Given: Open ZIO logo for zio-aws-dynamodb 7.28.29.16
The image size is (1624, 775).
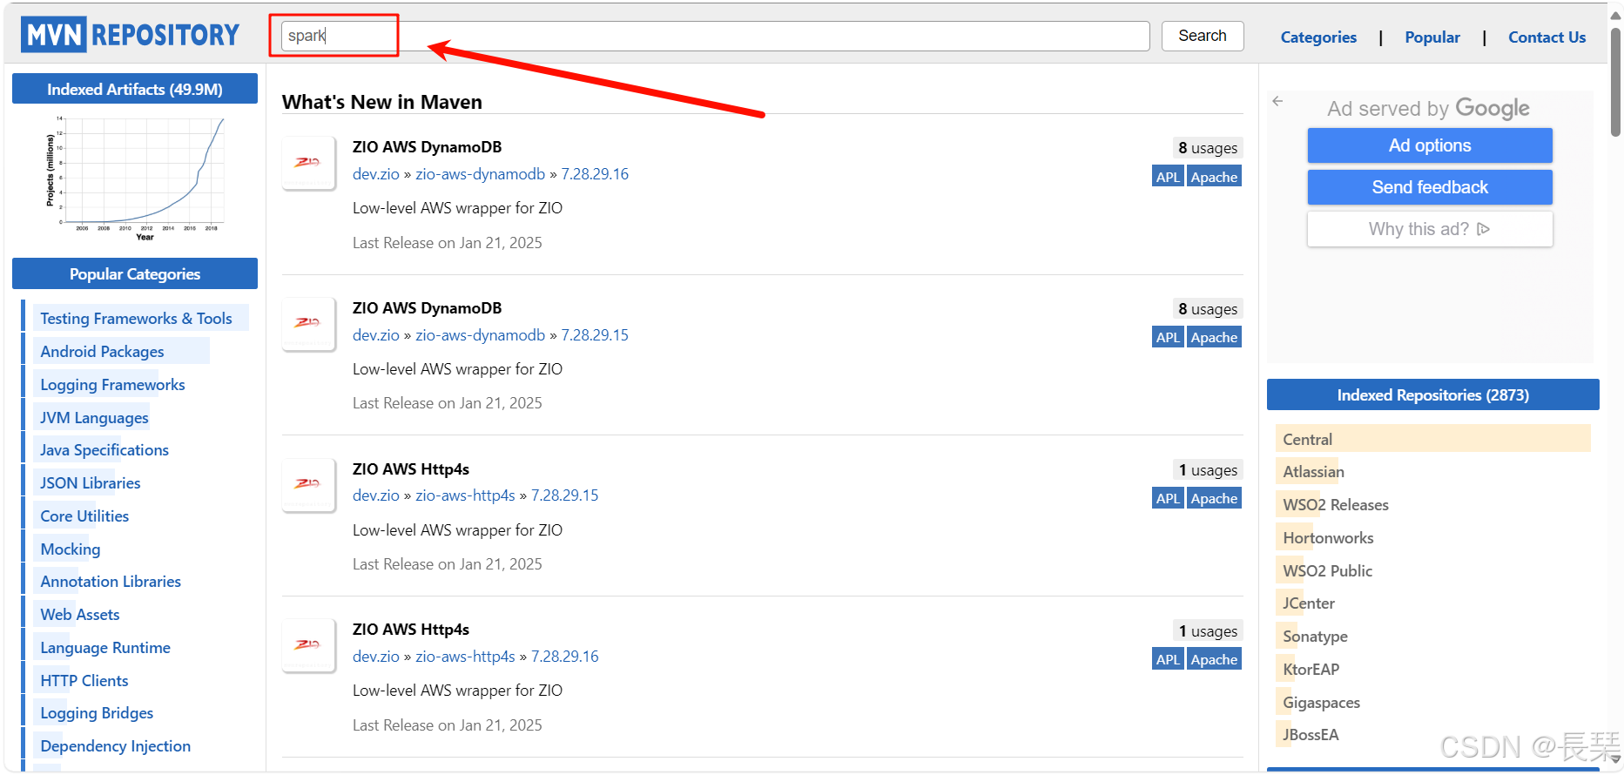Looking at the screenshot, I should click(x=308, y=163).
